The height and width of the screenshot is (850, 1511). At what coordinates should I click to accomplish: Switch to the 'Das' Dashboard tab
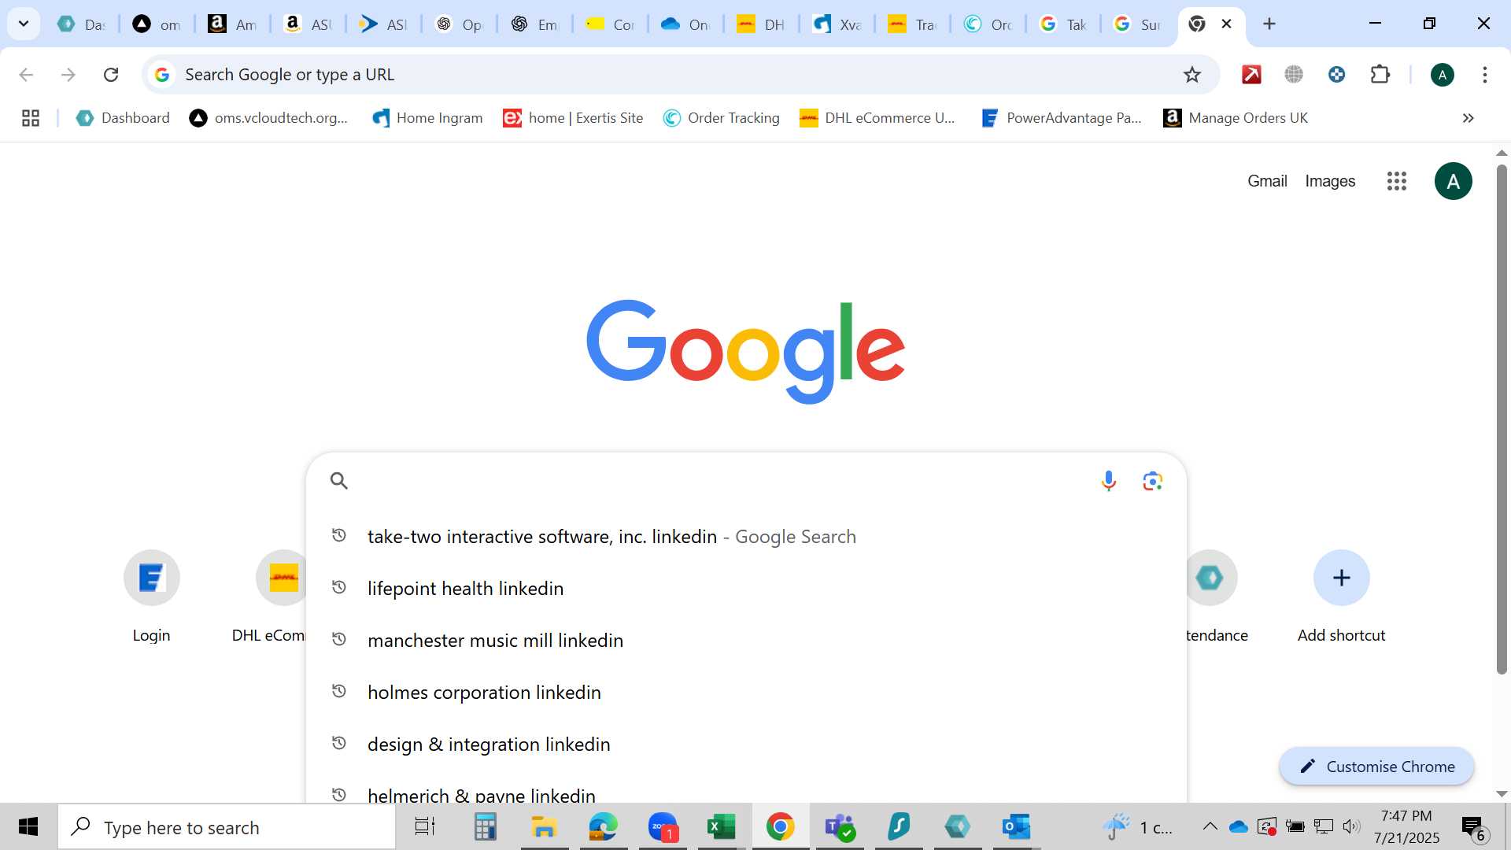pyautogui.click(x=81, y=24)
